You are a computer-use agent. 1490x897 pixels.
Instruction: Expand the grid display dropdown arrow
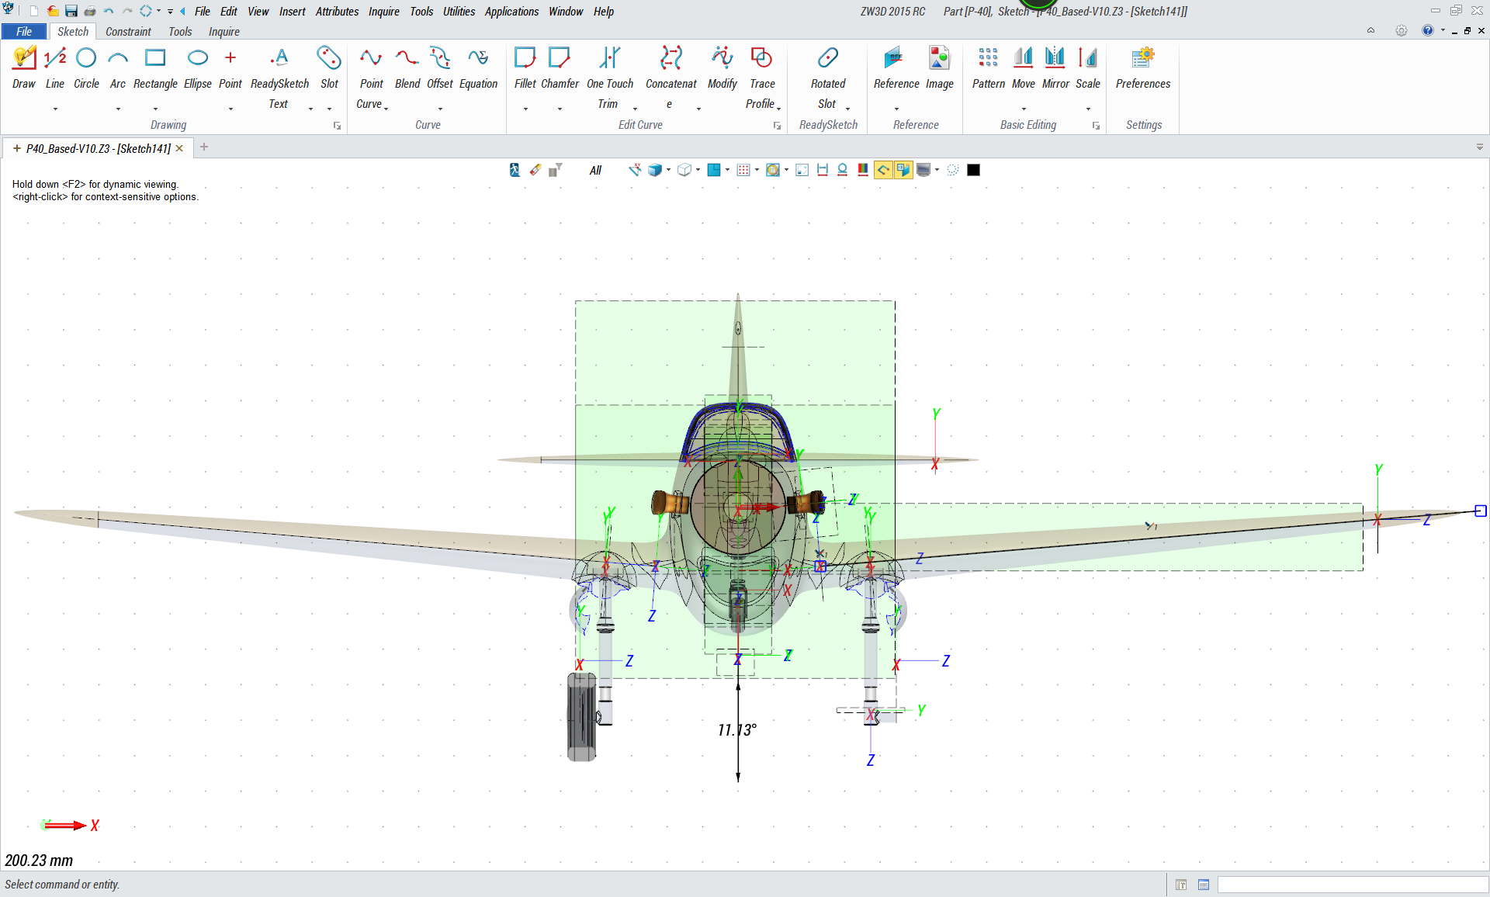(757, 170)
